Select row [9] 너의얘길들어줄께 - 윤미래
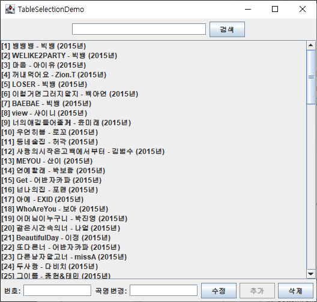Image resolution: width=317 pixels, height=302 pixels. point(154,123)
